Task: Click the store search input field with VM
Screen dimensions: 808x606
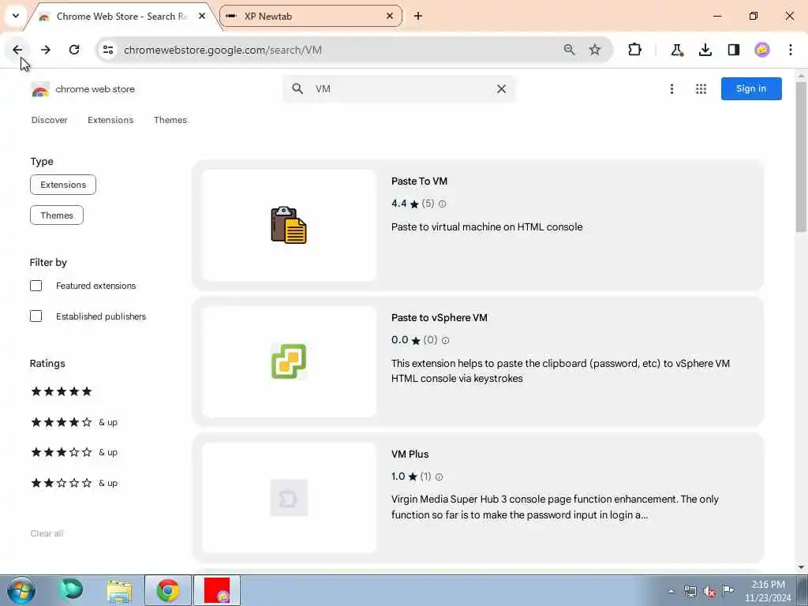Action: [399, 88]
